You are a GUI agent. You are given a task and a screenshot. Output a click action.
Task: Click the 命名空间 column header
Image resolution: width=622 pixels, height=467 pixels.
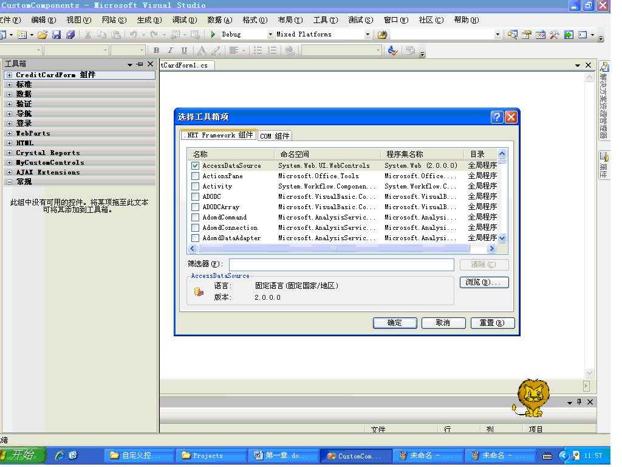327,154
